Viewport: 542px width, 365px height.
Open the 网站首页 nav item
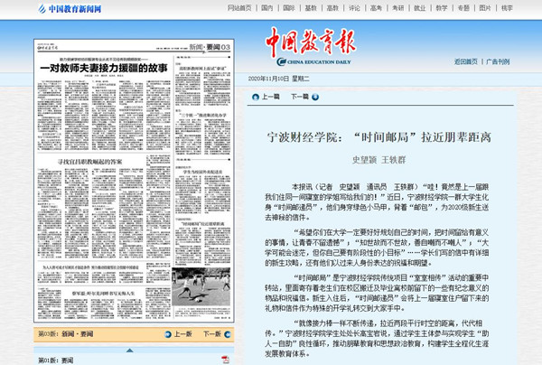tap(240, 8)
